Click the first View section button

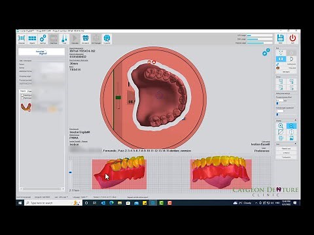(x=286, y=149)
